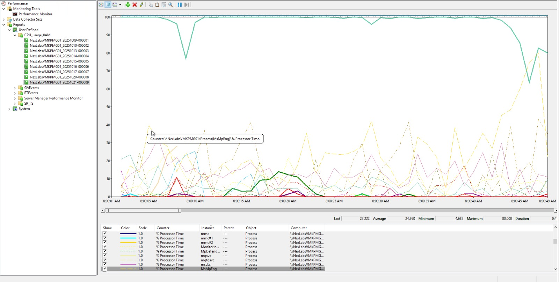Click the cyan mmc#1 color line
This screenshot has width=559, height=282.
128,238
